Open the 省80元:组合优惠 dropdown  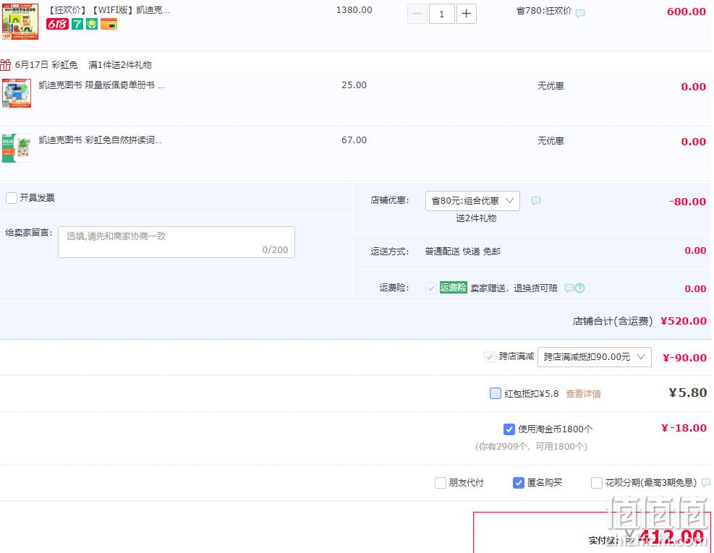click(472, 201)
